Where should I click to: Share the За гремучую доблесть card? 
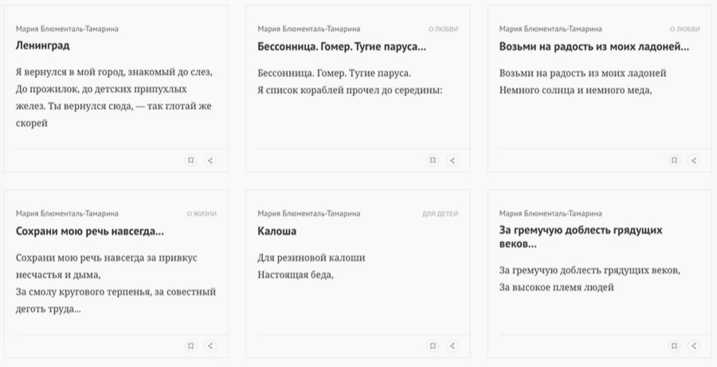click(694, 346)
